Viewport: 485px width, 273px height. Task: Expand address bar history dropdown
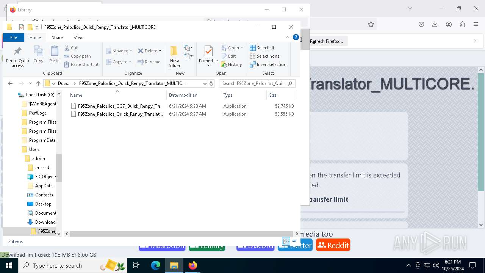tap(205, 83)
